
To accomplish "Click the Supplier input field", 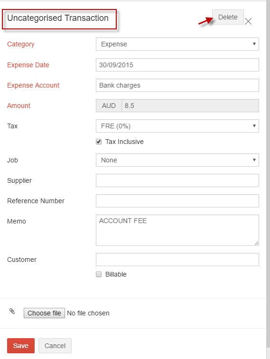I will click(x=177, y=180).
